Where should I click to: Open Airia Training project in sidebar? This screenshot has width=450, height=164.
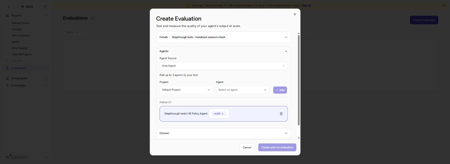pos(19,48)
